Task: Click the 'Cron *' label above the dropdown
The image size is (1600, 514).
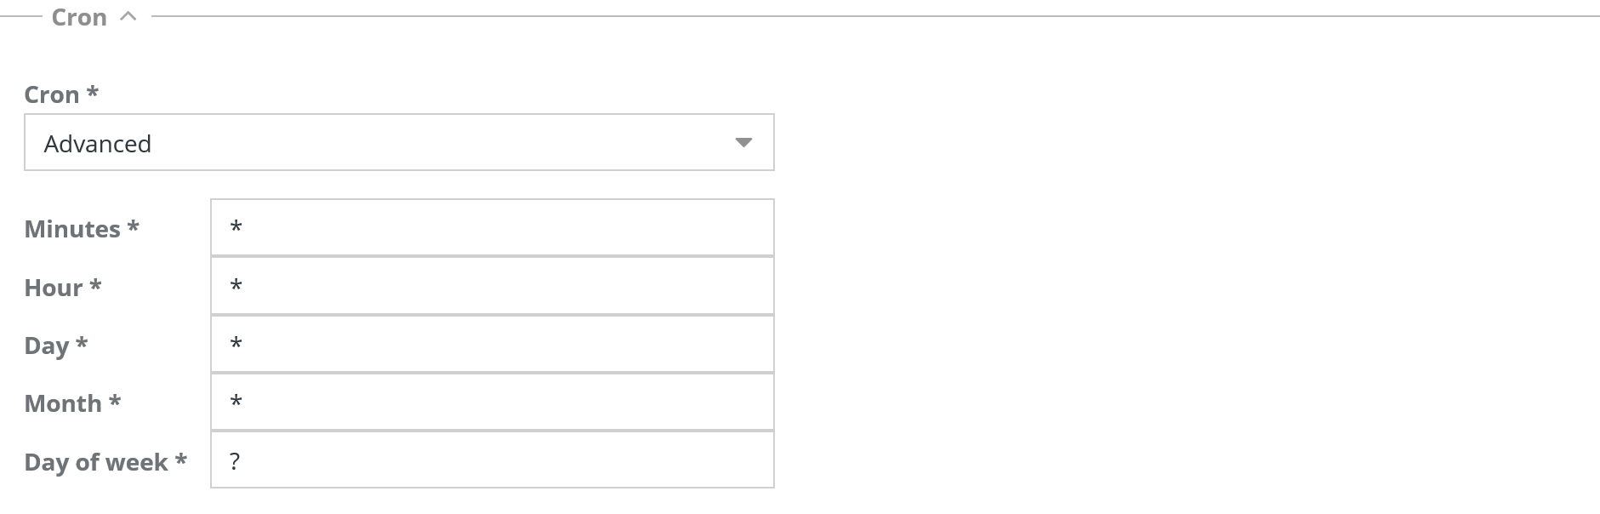Action: (x=61, y=94)
